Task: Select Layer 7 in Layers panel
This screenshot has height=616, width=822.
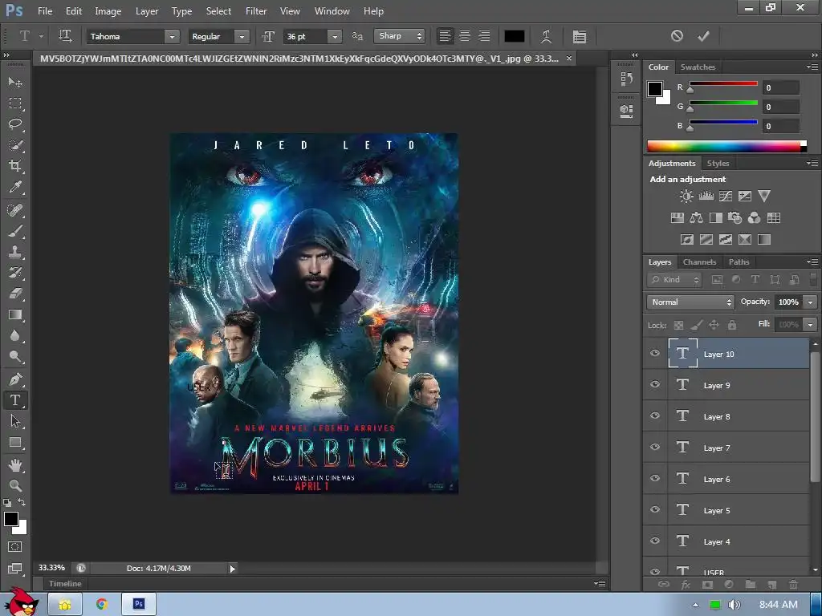Action: 717,448
